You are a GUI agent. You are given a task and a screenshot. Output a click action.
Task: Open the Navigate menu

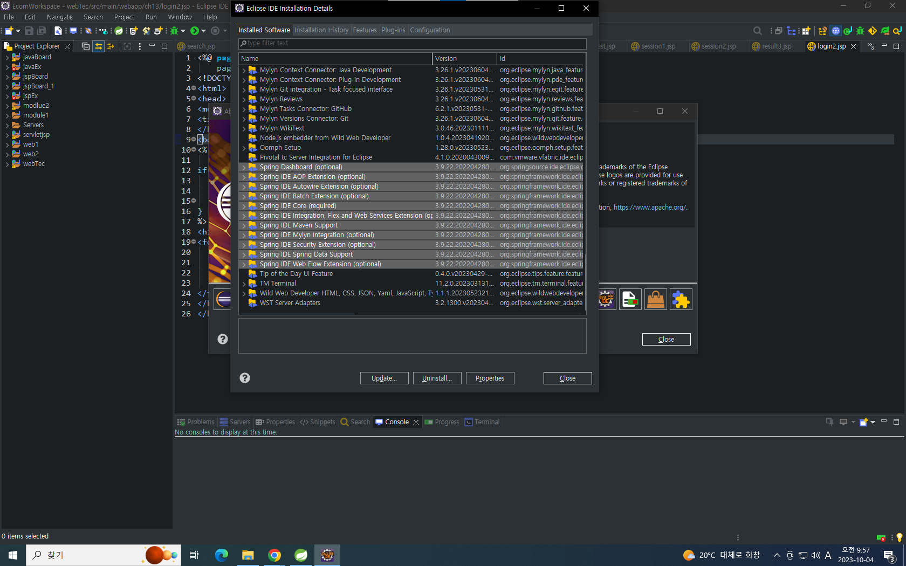[x=60, y=17]
